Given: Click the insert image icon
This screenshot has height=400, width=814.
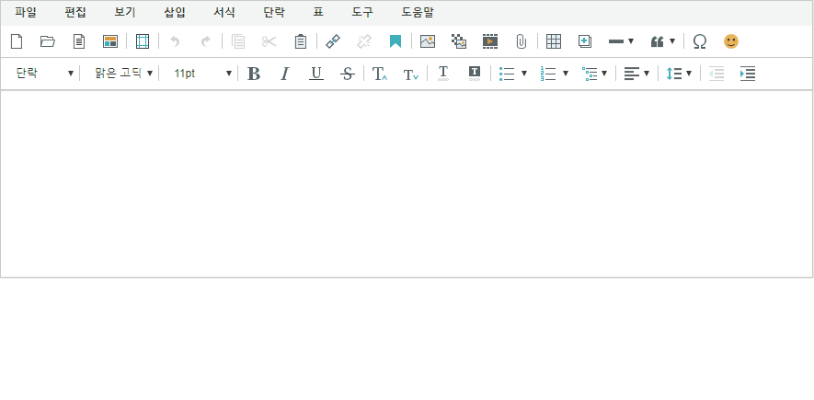Looking at the screenshot, I should pyautogui.click(x=428, y=41).
